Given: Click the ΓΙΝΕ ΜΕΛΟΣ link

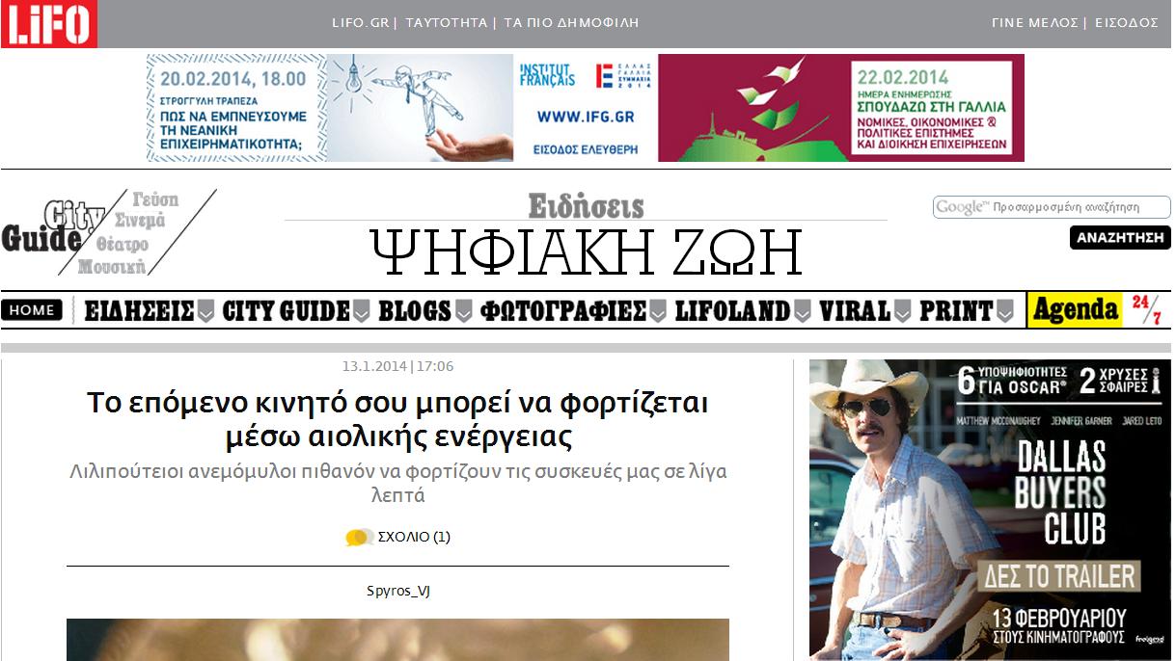Looking at the screenshot, I should [1034, 23].
